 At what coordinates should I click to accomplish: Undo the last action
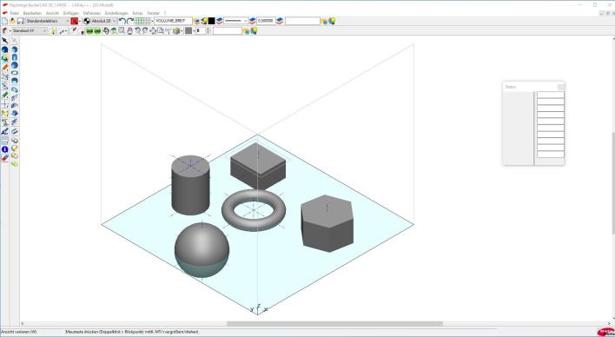pyautogui.click(x=122, y=21)
